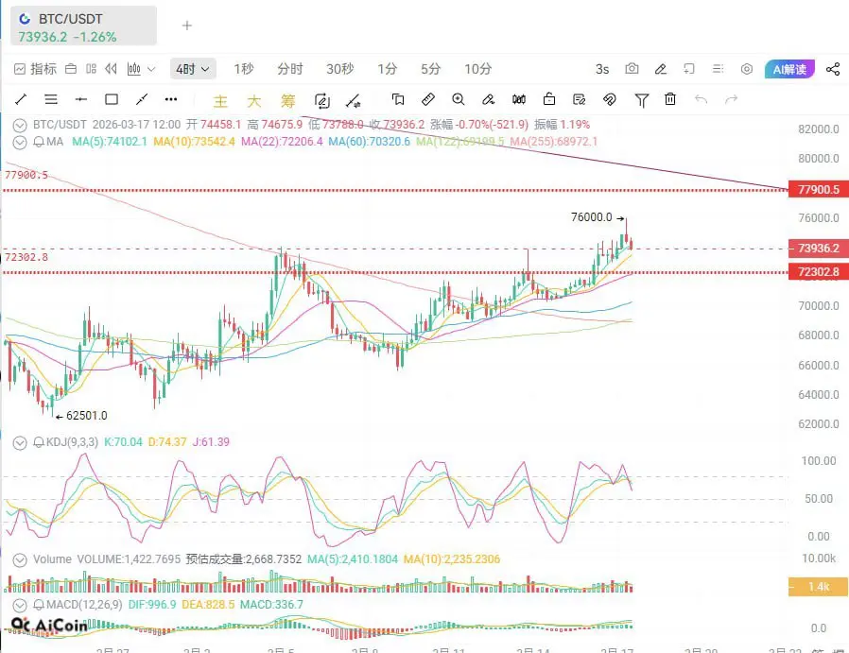This screenshot has width=849, height=653.
Task: Click the continuous drawing mode icon
Action: click(x=322, y=100)
